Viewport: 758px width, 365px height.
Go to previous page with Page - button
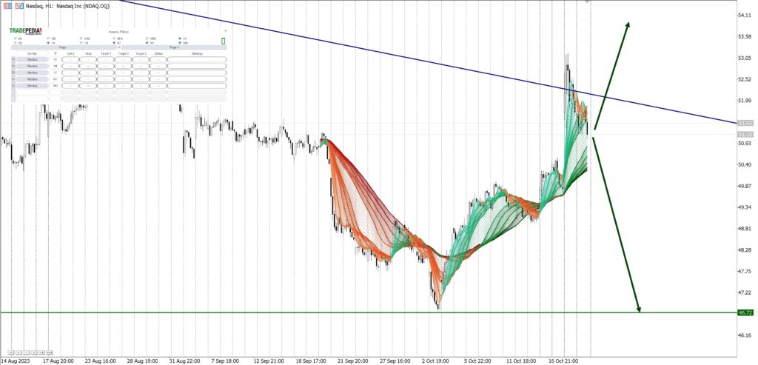(x=63, y=47)
